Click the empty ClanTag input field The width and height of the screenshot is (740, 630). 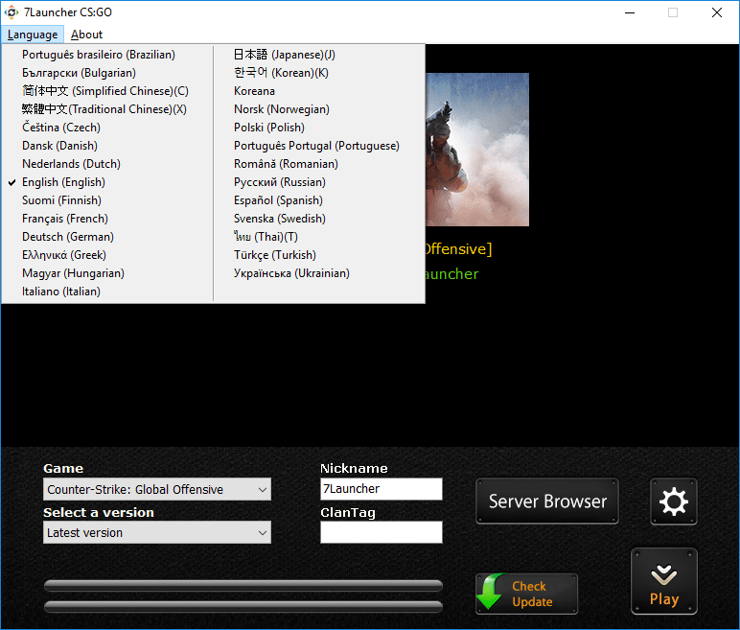[382, 532]
